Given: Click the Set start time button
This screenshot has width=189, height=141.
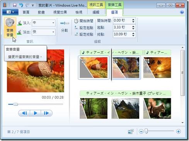Looking at the screenshot, I should click(x=84, y=21).
